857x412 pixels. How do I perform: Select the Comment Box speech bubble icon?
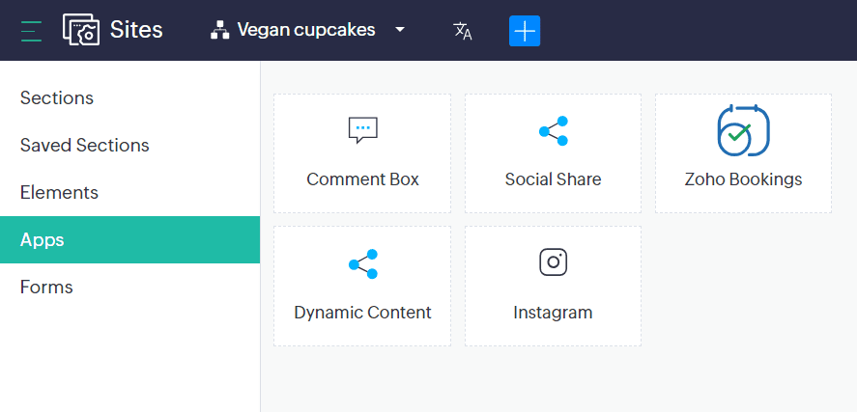(362, 129)
